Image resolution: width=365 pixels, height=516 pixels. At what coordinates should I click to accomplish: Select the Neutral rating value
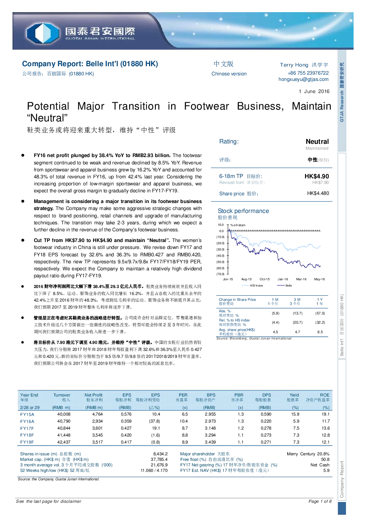(317, 142)
